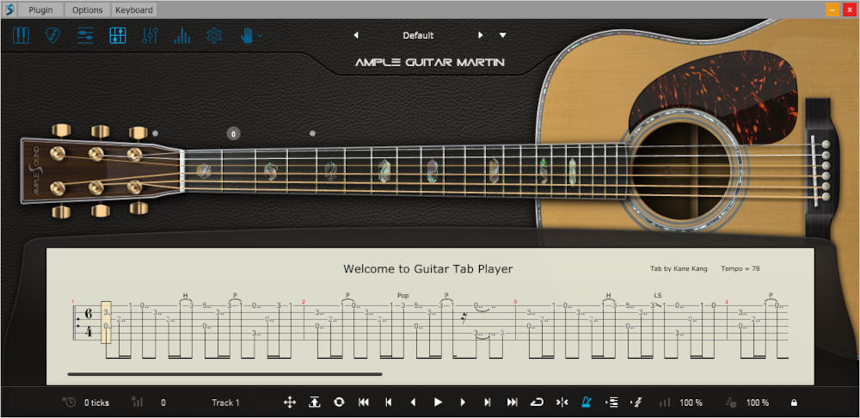The image size is (860, 418).
Task: Select the previous preset arrow left of Default
Action: tap(356, 35)
